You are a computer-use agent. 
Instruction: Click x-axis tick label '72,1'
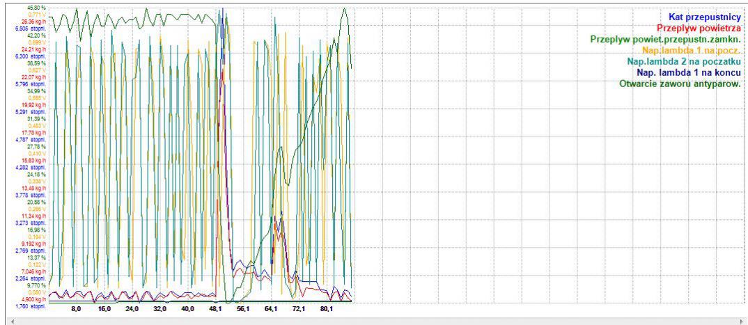[299, 309]
